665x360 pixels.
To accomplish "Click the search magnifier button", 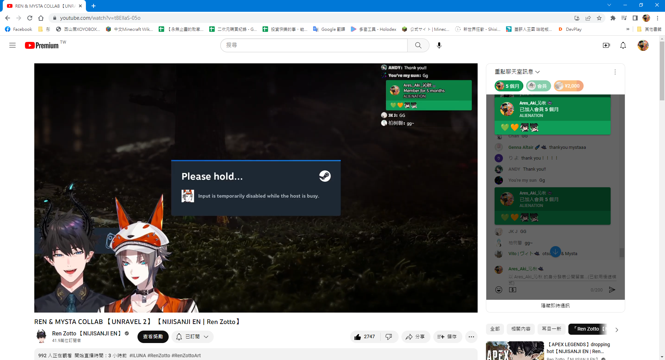I will [418, 45].
